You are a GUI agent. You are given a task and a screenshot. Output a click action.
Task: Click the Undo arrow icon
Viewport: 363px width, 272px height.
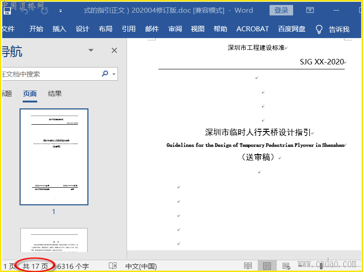[x=25, y=10]
